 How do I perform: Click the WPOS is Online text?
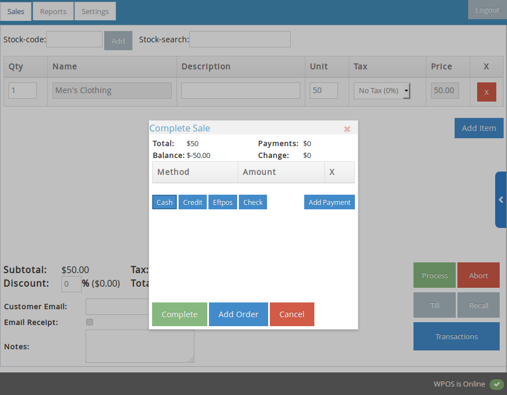pyautogui.click(x=459, y=384)
